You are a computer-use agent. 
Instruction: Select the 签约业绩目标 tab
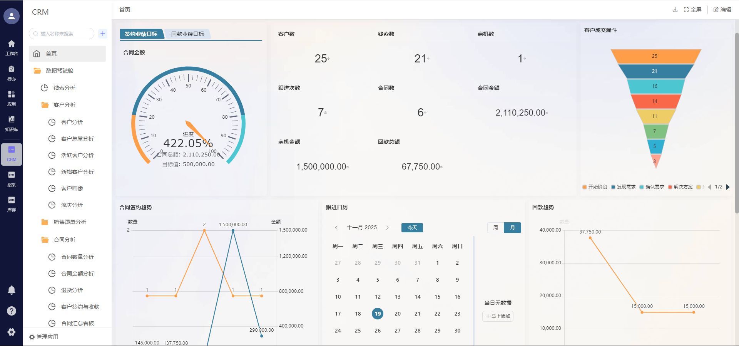pyautogui.click(x=141, y=34)
